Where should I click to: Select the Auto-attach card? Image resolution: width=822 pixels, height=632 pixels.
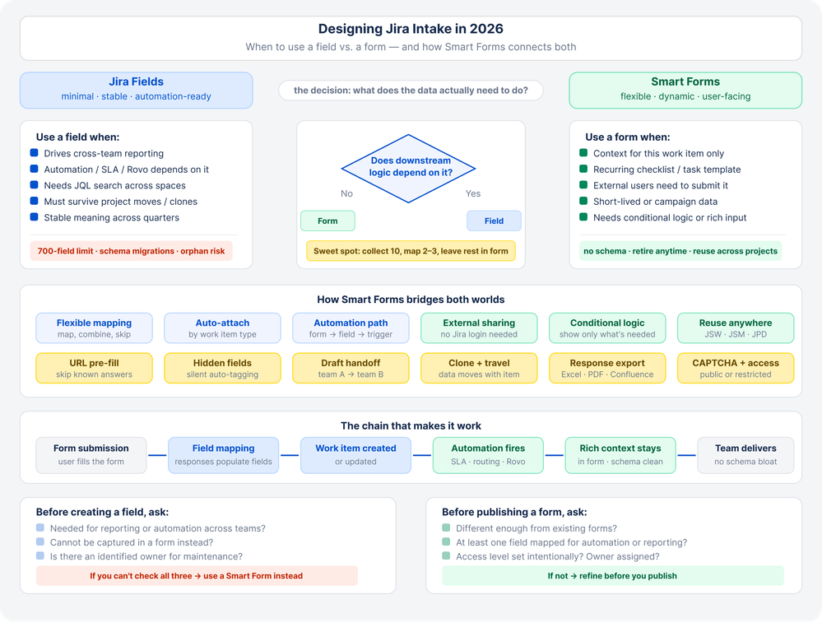(222, 328)
